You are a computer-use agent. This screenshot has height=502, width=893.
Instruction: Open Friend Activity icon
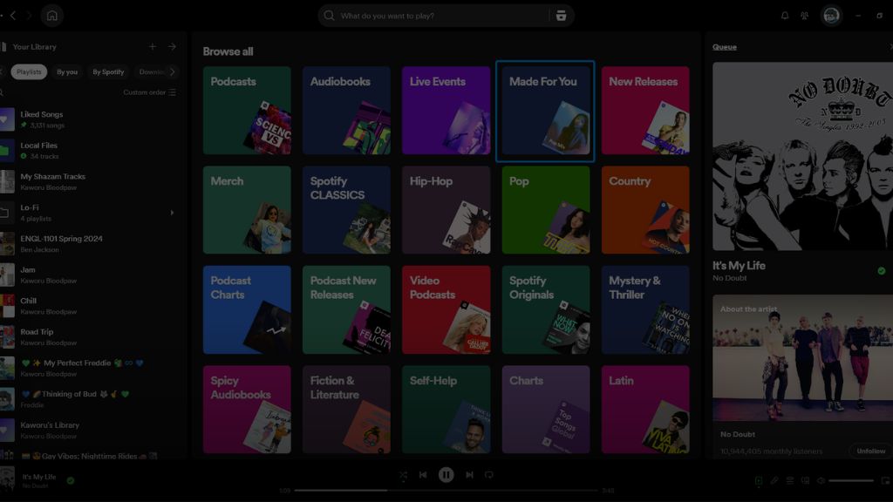[x=804, y=16]
